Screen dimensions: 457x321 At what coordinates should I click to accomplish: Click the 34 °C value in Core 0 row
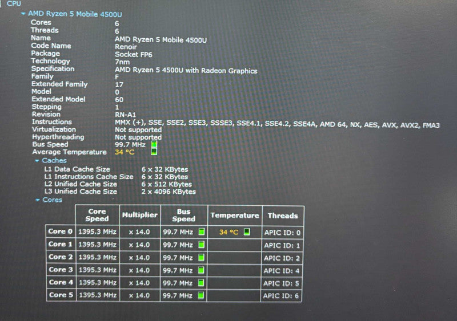[229, 232]
